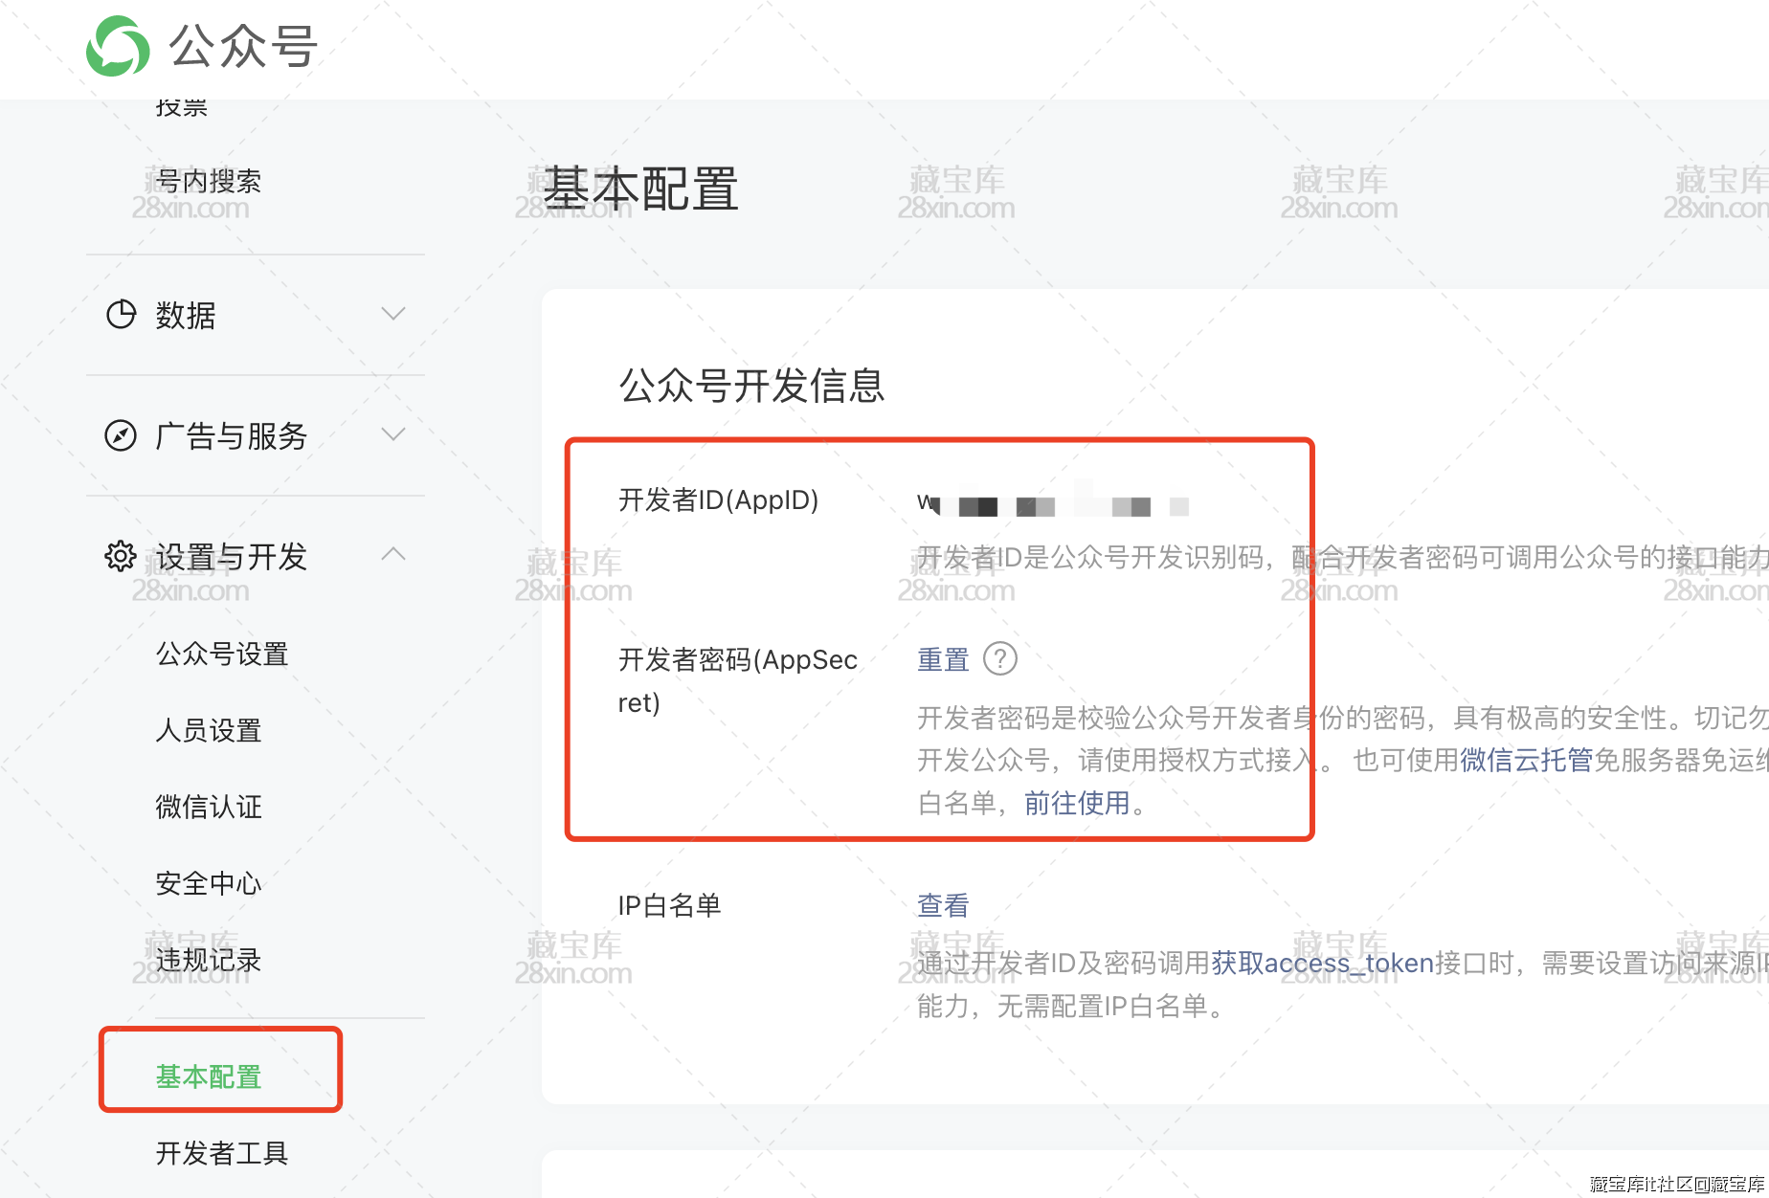This screenshot has width=1769, height=1198.
Task: Click the 前往使用 link
Action: [x=1077, y=804]
